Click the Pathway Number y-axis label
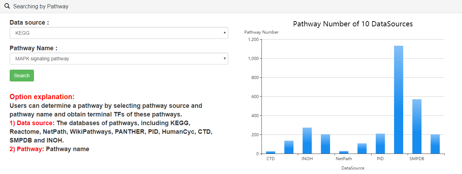Image resolution: width=462 pixels, height=174 pixels. (x=261, y=32)
